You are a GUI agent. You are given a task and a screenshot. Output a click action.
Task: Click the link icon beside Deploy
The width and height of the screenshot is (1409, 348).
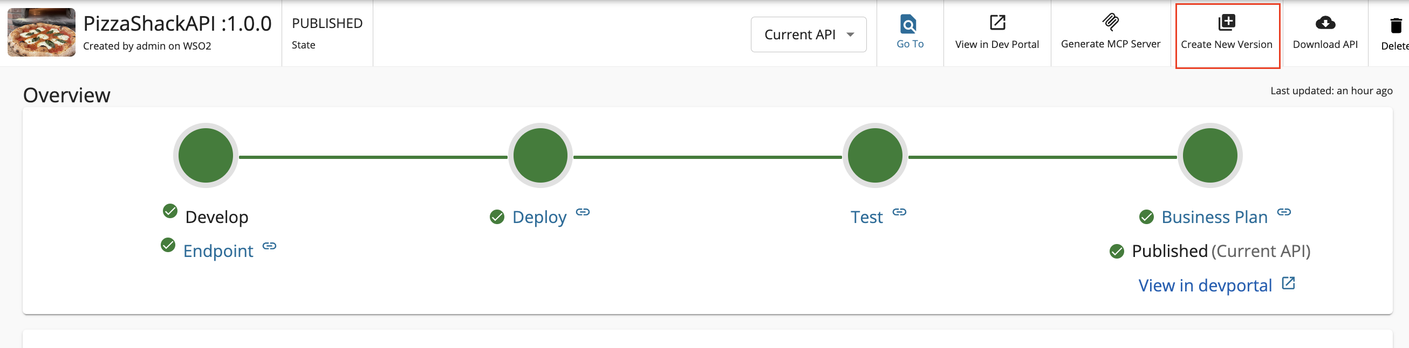click(583, 212)
